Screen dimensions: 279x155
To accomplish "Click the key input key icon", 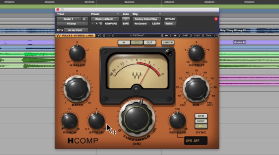I will (x=60, y=30).
